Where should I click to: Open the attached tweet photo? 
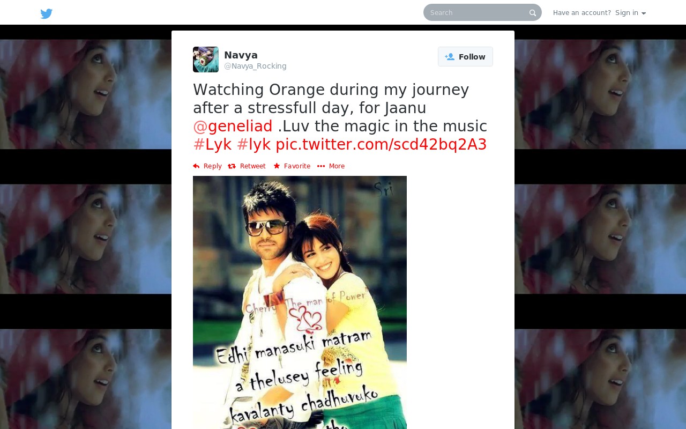[x=300, y=302]
